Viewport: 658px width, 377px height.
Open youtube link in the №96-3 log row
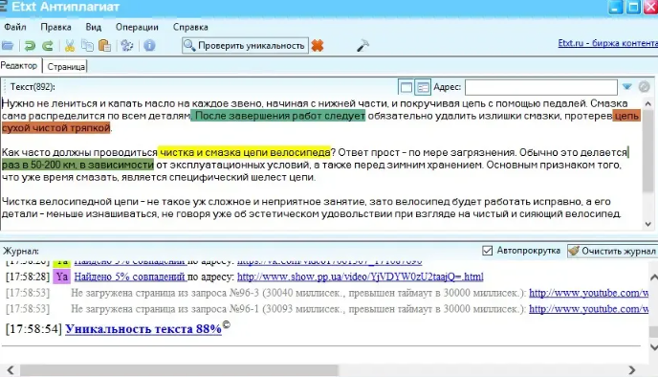click(x=589, y=293)
